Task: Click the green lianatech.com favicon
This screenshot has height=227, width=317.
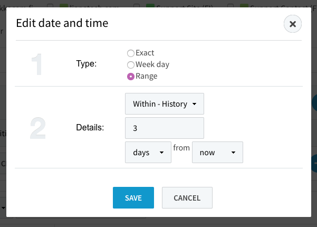Action: coord(63,6)
